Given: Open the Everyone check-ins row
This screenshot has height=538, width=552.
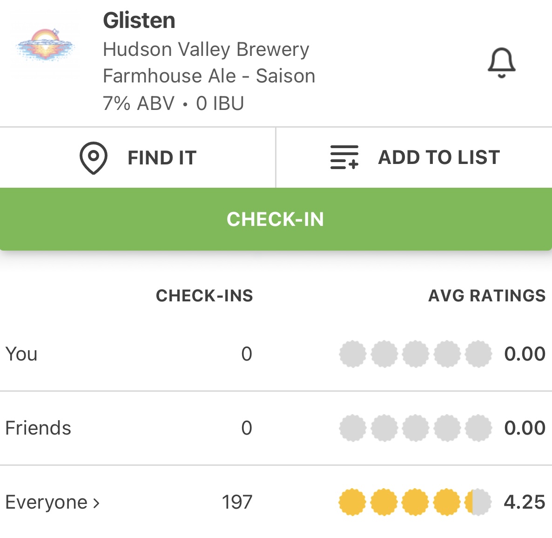Looking at the screenshot, I should (x=47, y=502).
